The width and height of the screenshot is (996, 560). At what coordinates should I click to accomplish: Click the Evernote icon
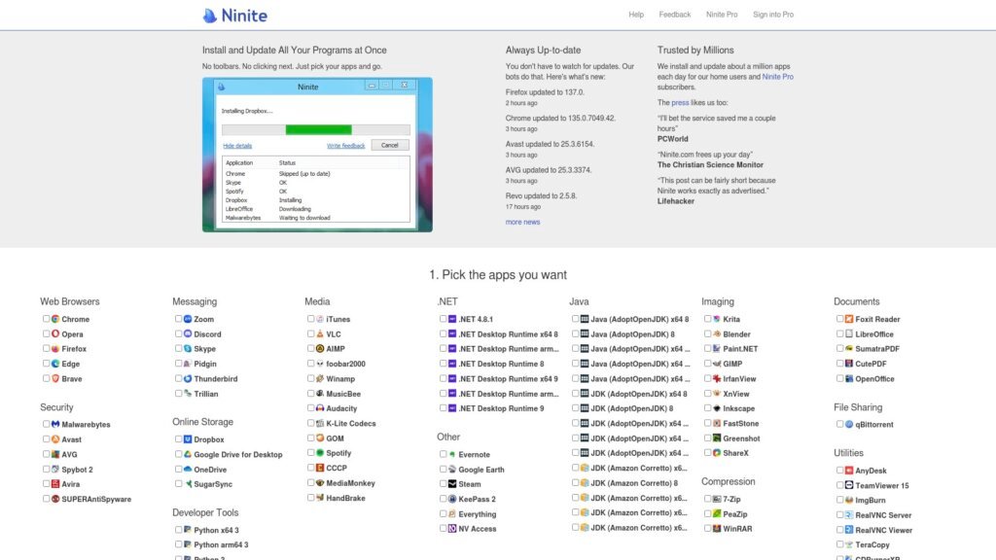452,454
